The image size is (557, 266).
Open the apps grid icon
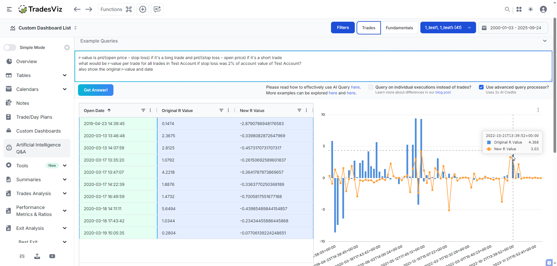point(519,9)
